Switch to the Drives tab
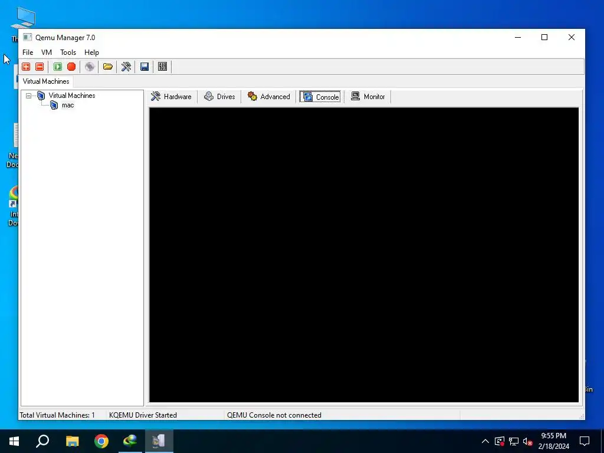 (x=219, y=97)
